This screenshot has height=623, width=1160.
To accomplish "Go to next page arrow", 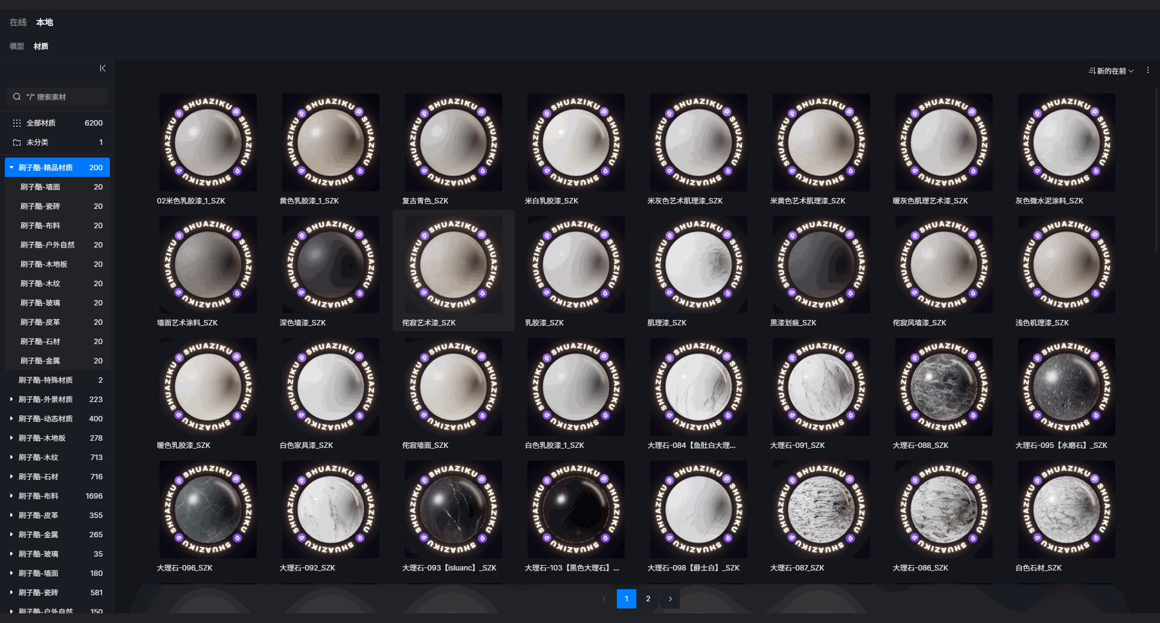I will pyautogui.click(x=670, y=599).
